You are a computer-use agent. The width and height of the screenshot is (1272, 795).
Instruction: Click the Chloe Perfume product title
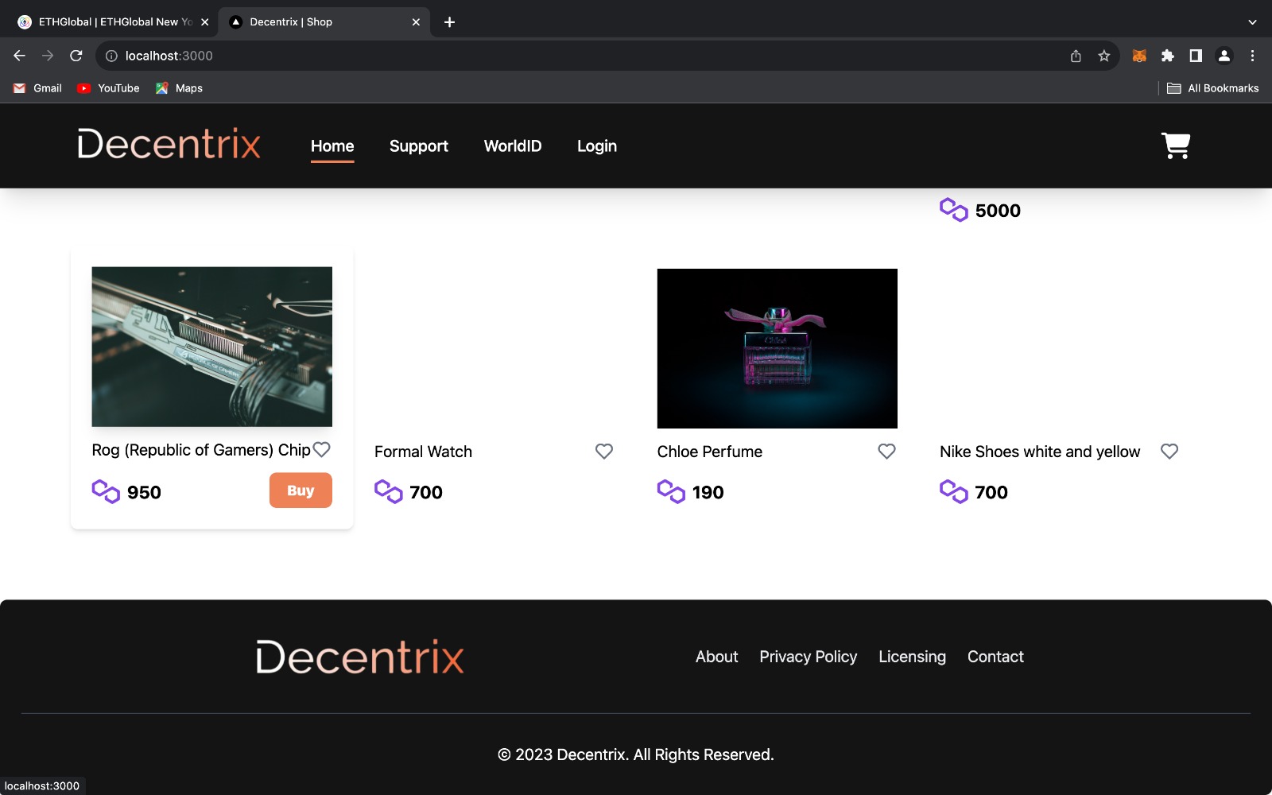tap(710, 452)
